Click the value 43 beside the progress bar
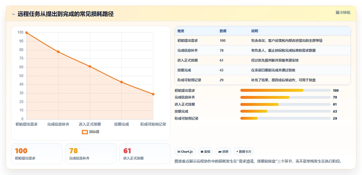Image resolution: width=362 pixels, height=175 pixels. point(335,111)
